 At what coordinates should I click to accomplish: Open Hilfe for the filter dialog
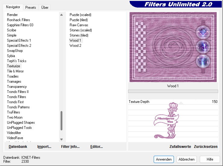pos(210,159)
